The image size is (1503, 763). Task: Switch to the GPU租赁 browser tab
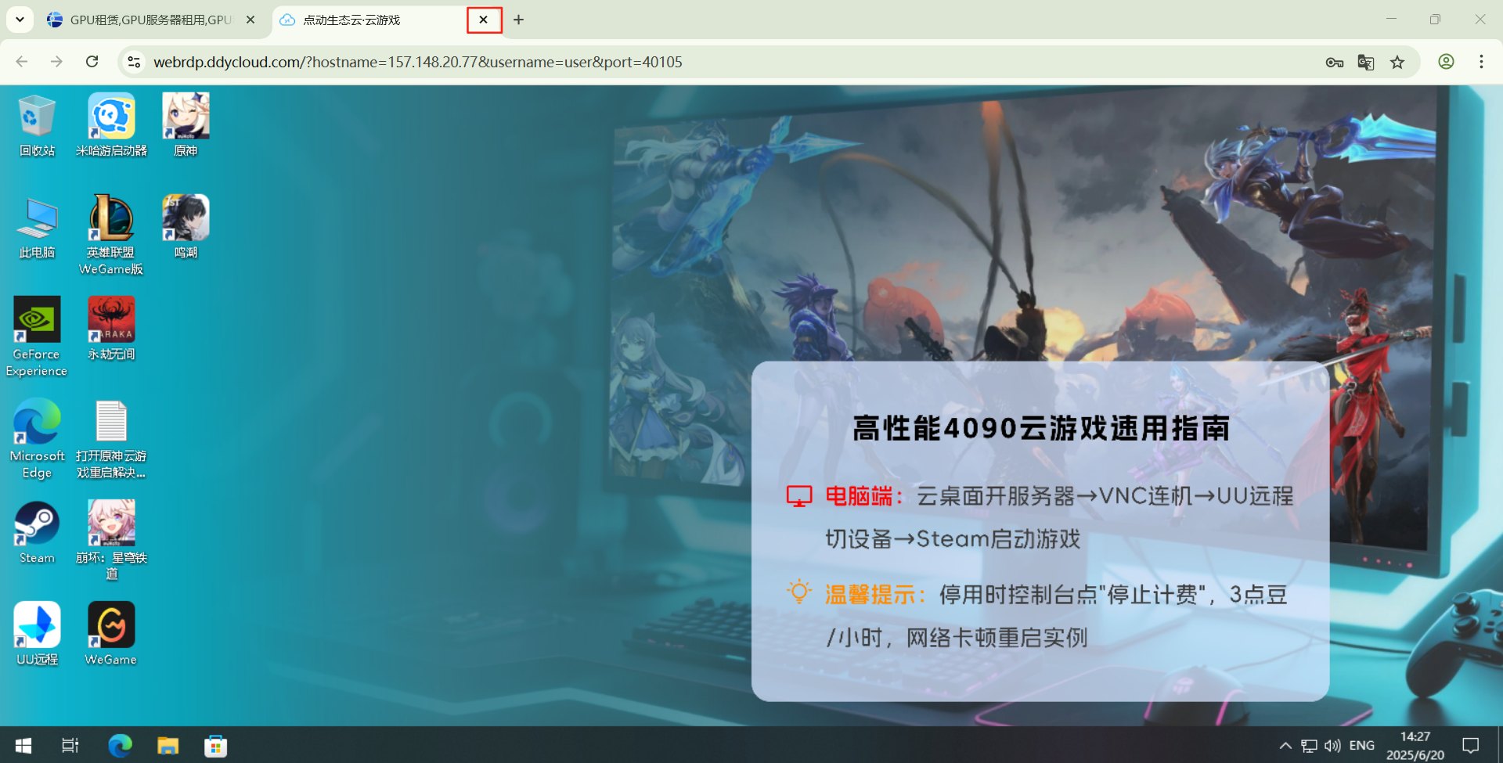pos(150,20)
